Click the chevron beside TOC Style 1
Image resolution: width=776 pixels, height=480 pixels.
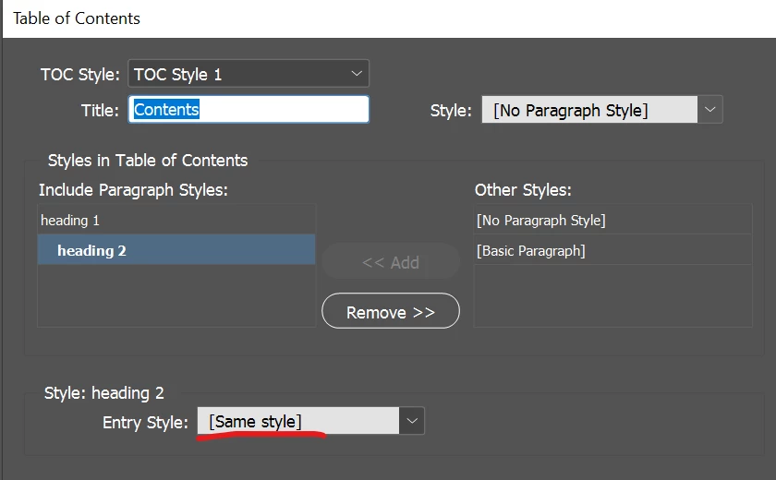tap(358, 74)
